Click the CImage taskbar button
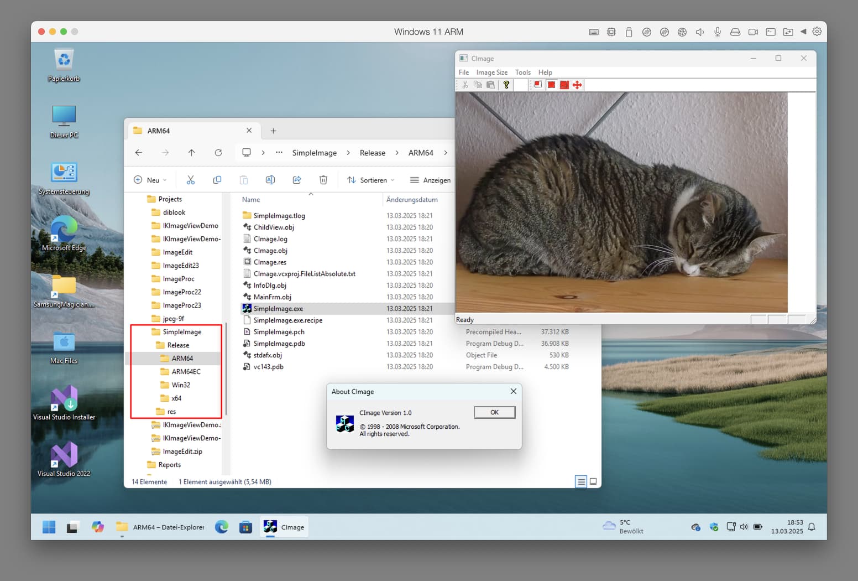 pos(284,527)
